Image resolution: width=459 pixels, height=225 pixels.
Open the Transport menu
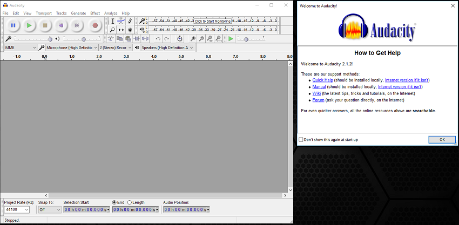click(x=44, y=13)
